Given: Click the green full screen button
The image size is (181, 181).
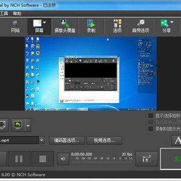Looking at the screenshot, I should pos(170,159).
